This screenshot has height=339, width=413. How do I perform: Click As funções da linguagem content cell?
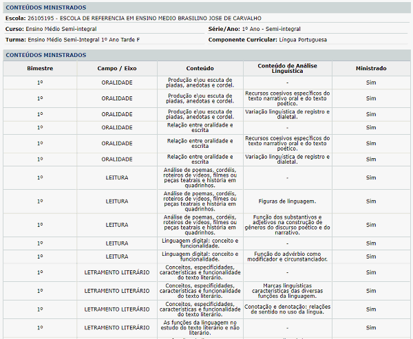[200, 327]
